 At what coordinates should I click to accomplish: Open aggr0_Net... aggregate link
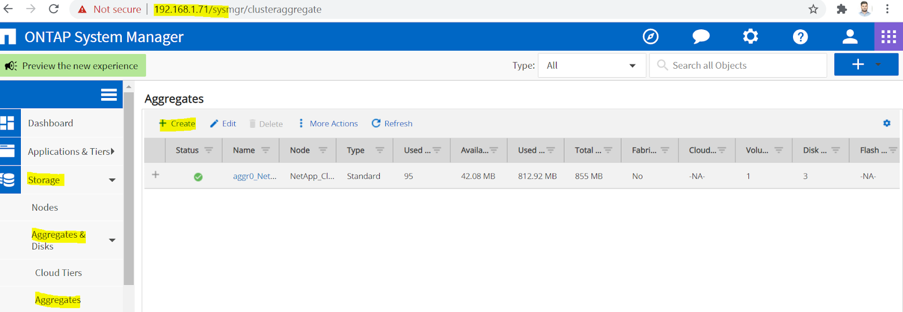[255, 176]
